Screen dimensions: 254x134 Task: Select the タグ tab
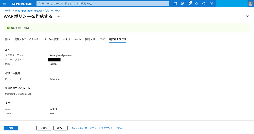(x=102, y=39)
